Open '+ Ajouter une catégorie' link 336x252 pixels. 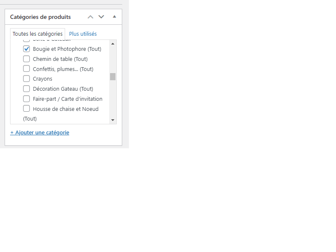[x=39, y=132]
